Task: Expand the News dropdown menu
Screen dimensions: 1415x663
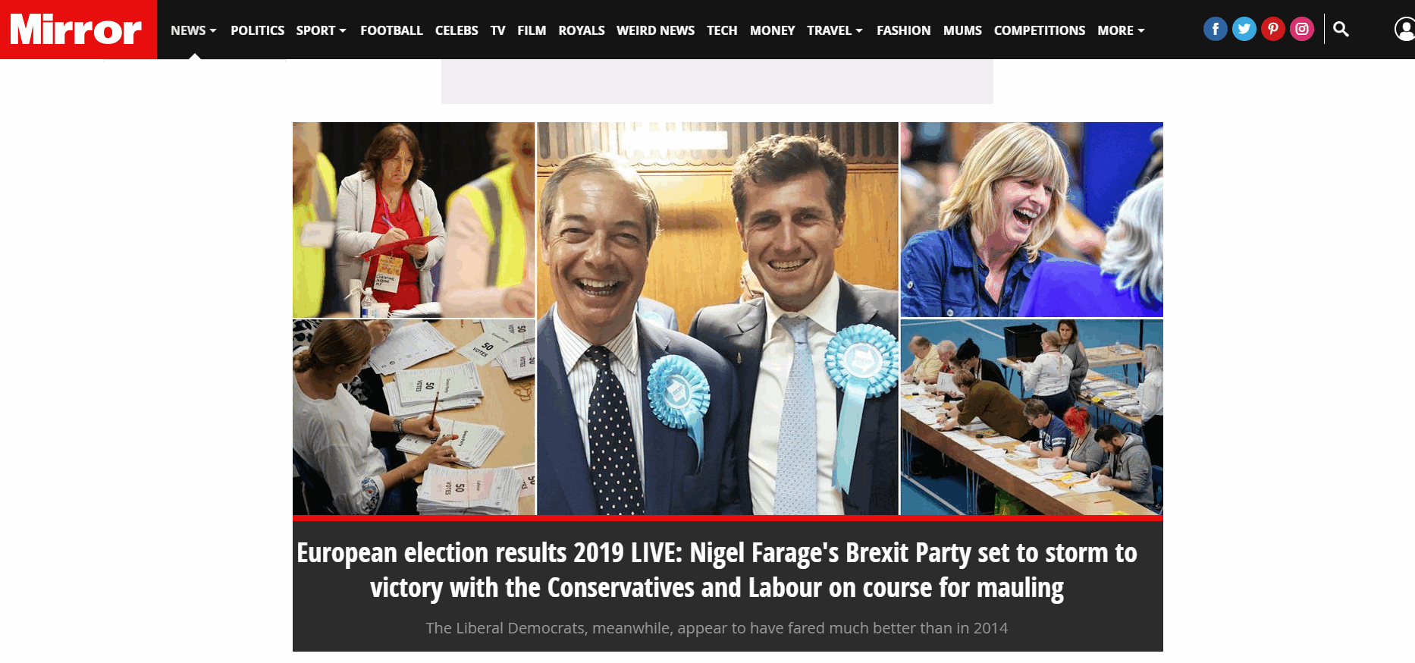Action: (x=193, y=30)
